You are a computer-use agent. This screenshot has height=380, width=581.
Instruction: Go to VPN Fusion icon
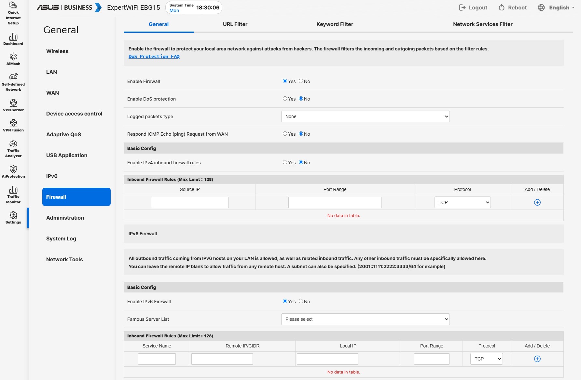point(13,123)
